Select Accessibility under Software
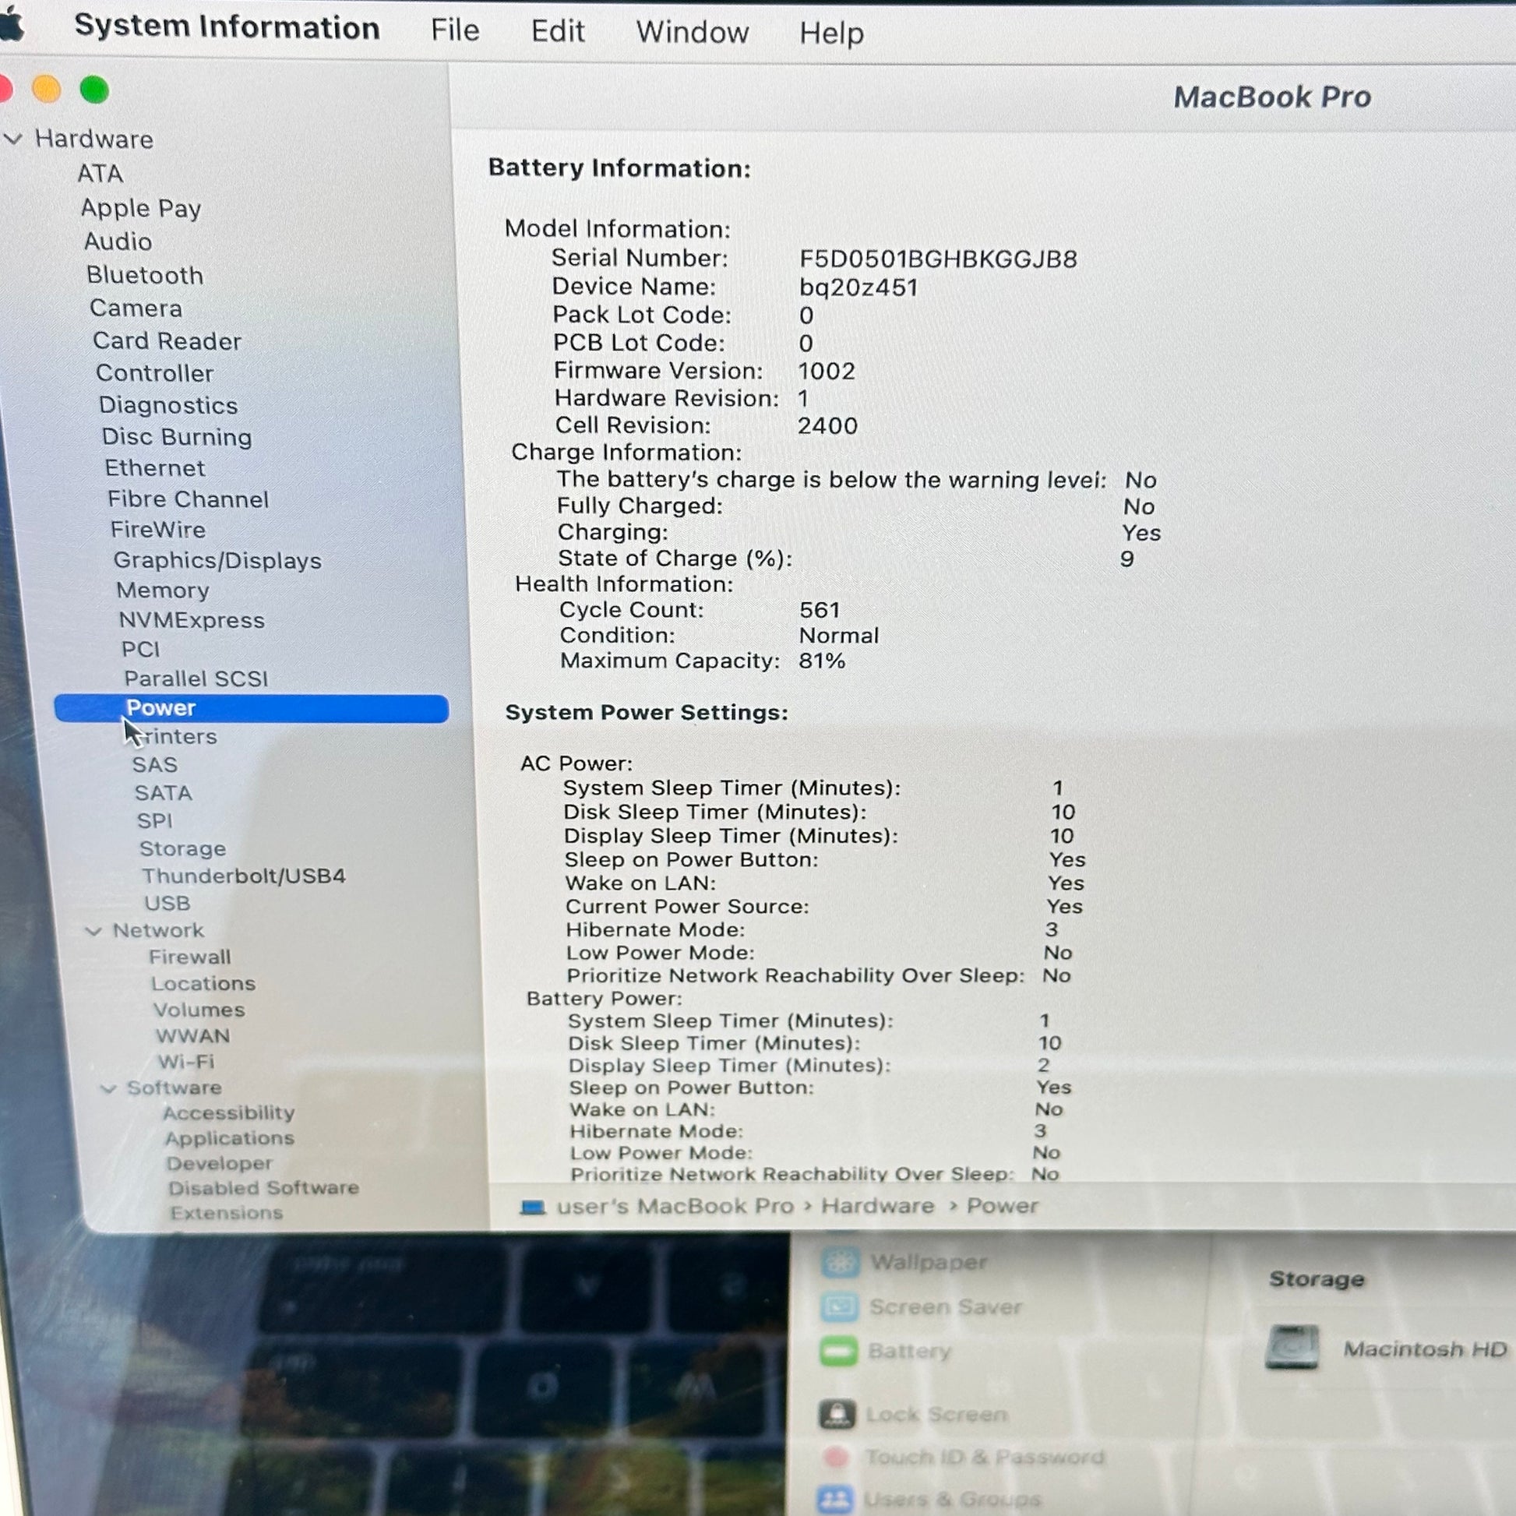The width and height of the screenshot is (1516, 1516). click(228, 1113)
